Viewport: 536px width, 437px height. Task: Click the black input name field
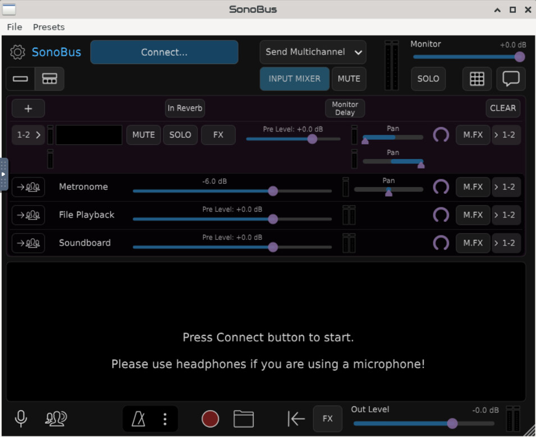[89, 135]
